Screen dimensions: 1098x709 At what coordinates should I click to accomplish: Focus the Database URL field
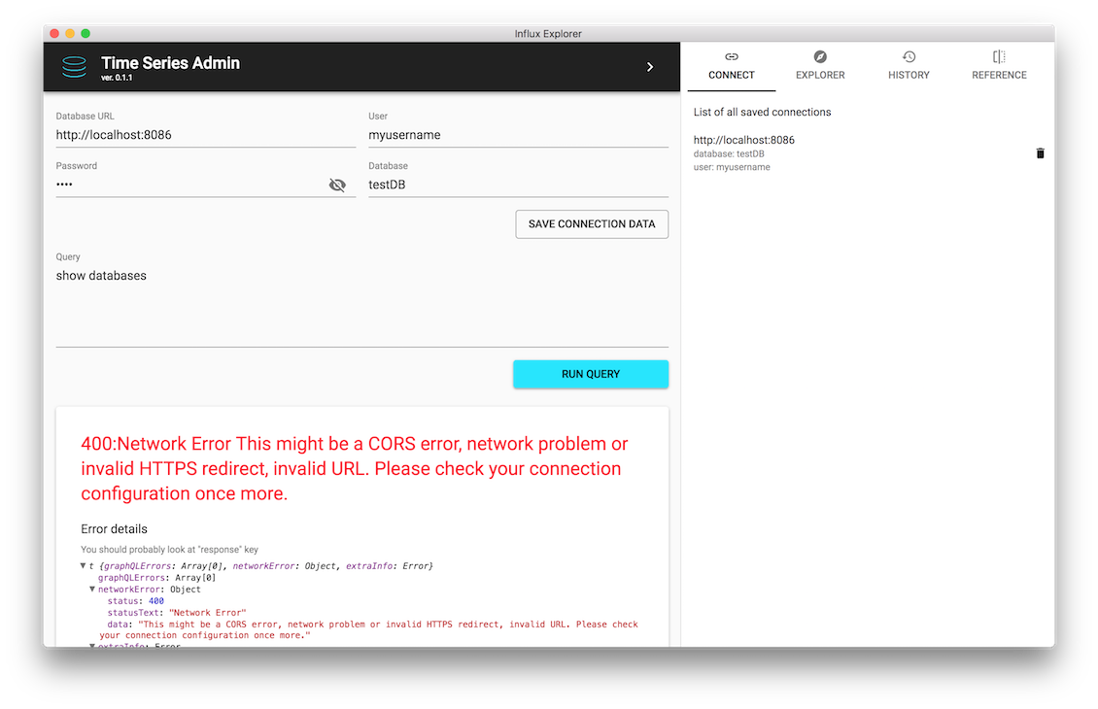206,135
